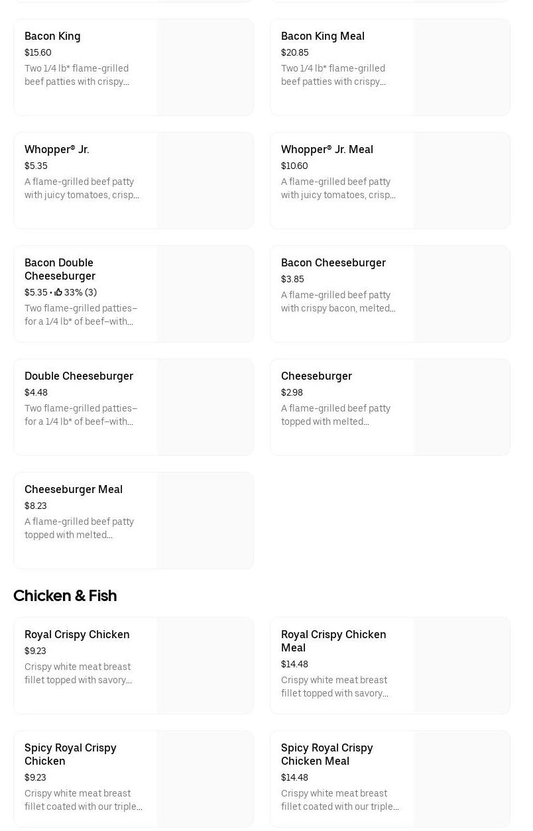This screenshot has width=533, height=831.
Task: Choose the Cheeseburger item title
Action: (x=316, y=376)
